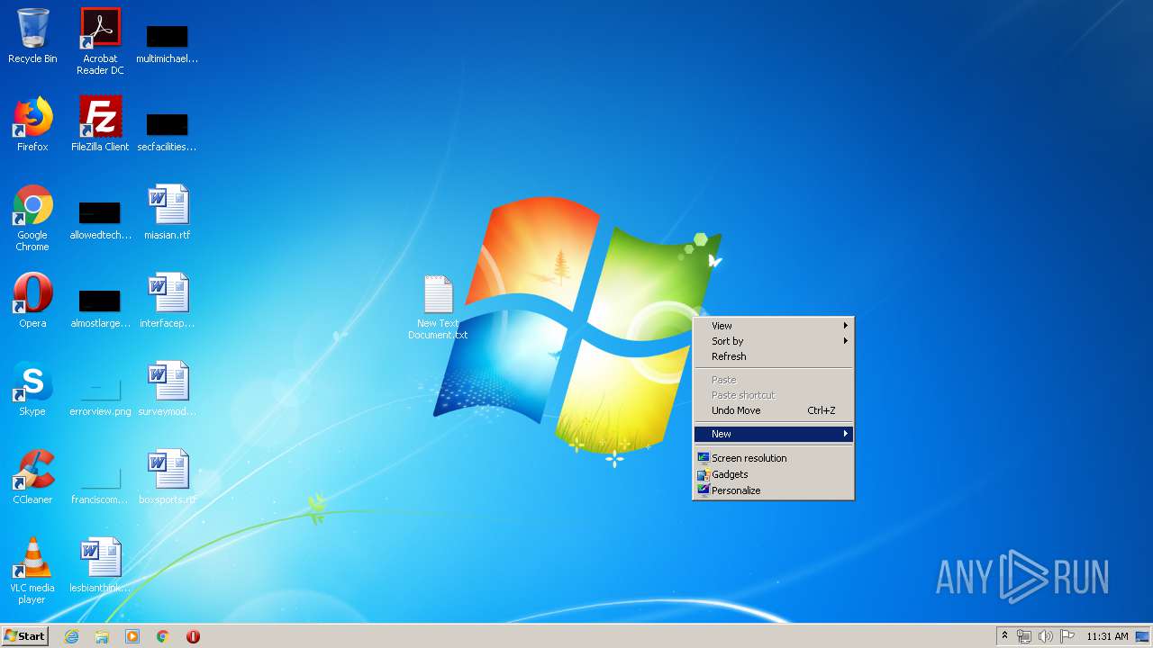Screen dimensions: 1153x648
Task: Open the network tray icon
Action: point(1024,636)
